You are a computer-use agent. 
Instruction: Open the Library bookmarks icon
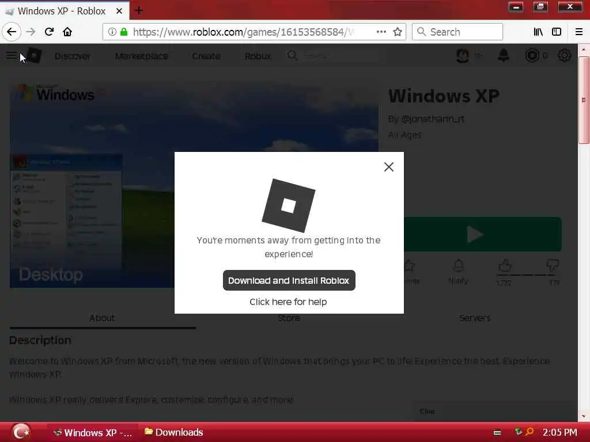pos(538,32)
